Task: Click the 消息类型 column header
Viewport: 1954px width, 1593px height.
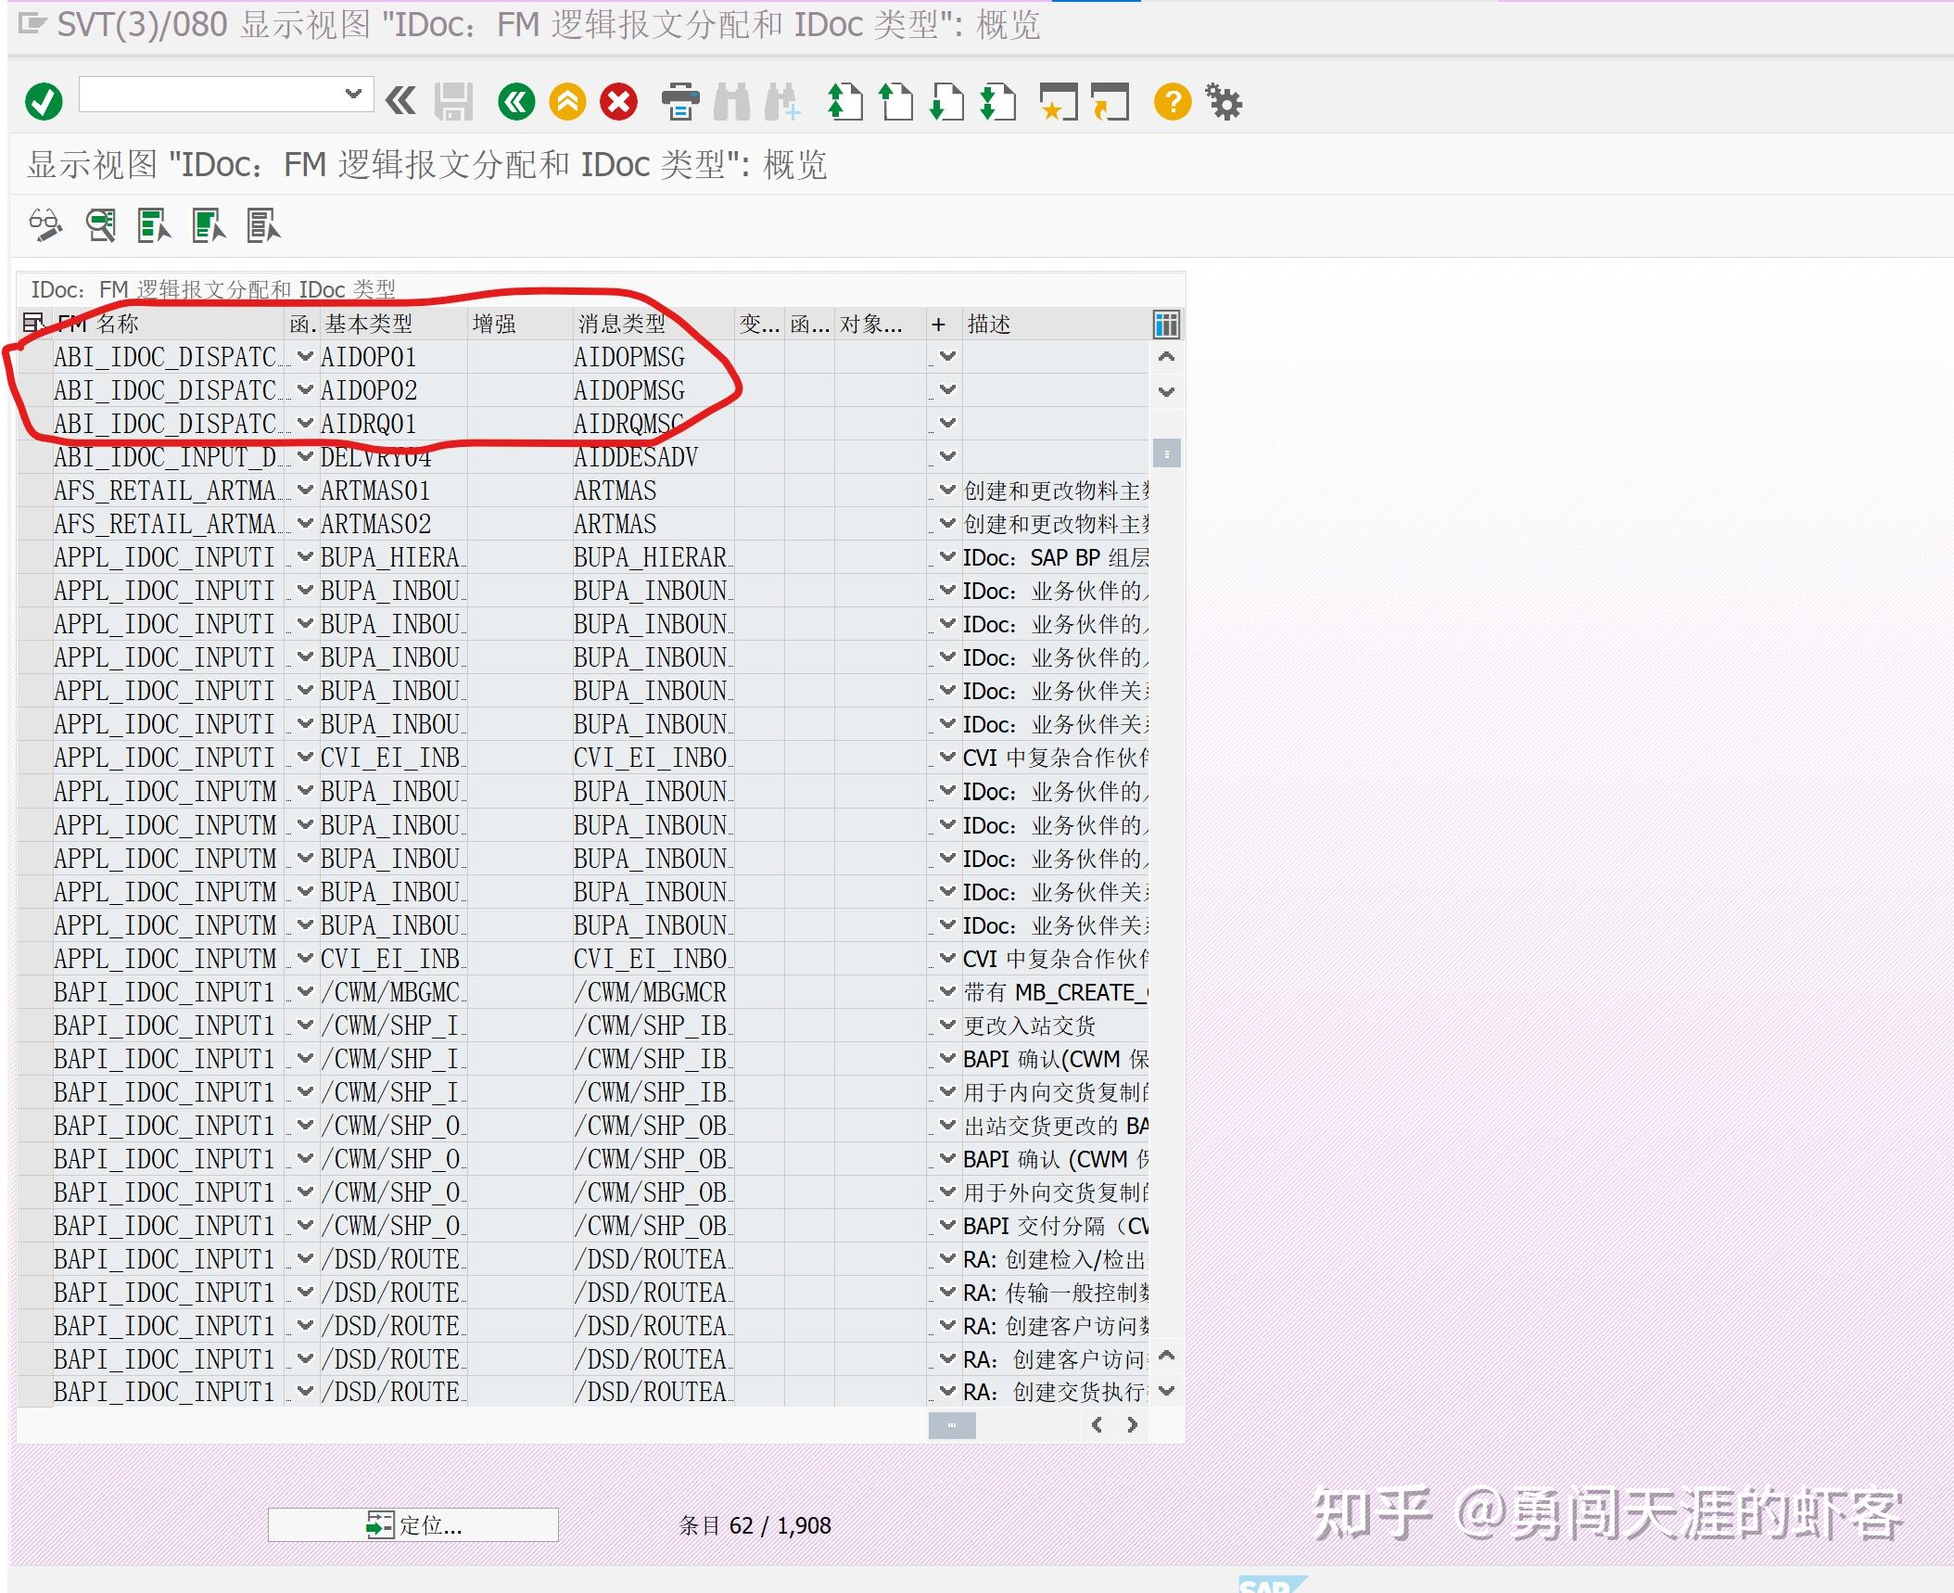Action: tap(653, 324)
